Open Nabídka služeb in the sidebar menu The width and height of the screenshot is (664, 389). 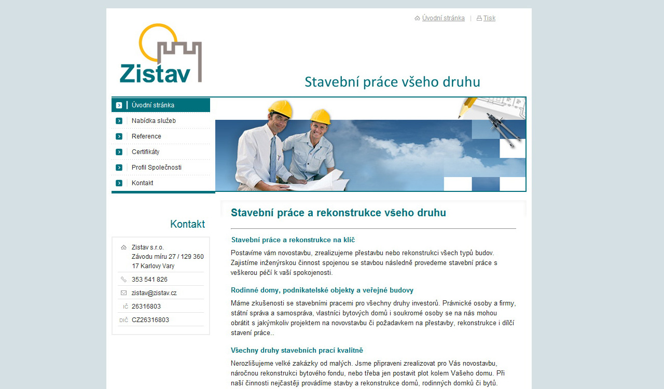point(154,121)
